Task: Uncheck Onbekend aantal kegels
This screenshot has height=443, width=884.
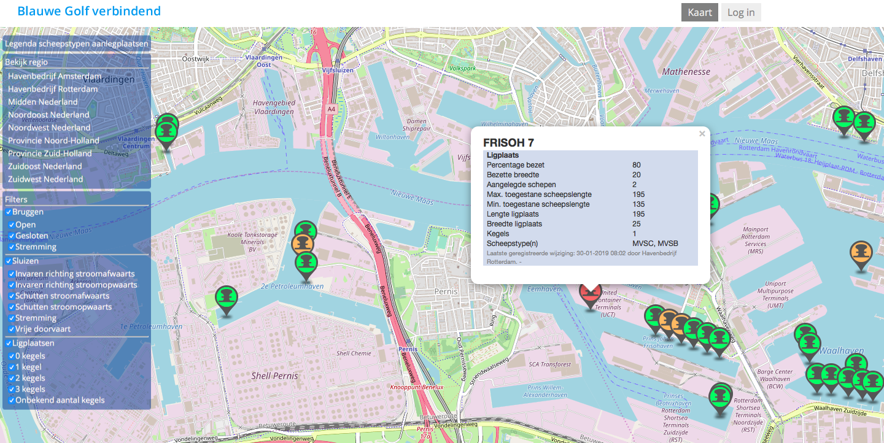Action: 12,401
